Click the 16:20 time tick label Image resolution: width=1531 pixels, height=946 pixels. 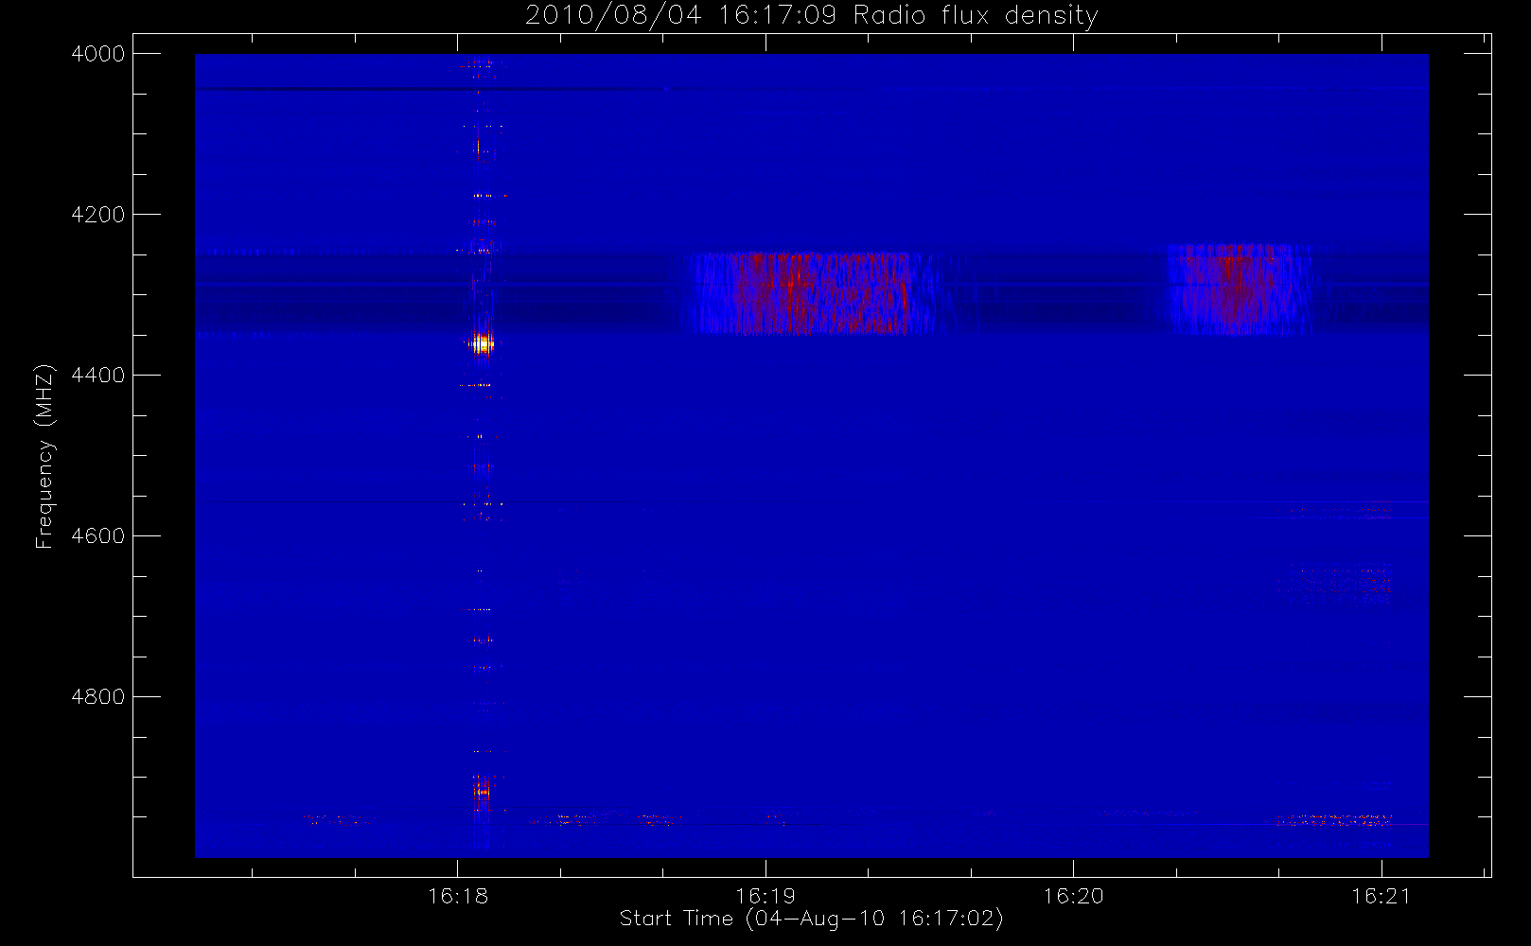click(x=1073, y=896)
